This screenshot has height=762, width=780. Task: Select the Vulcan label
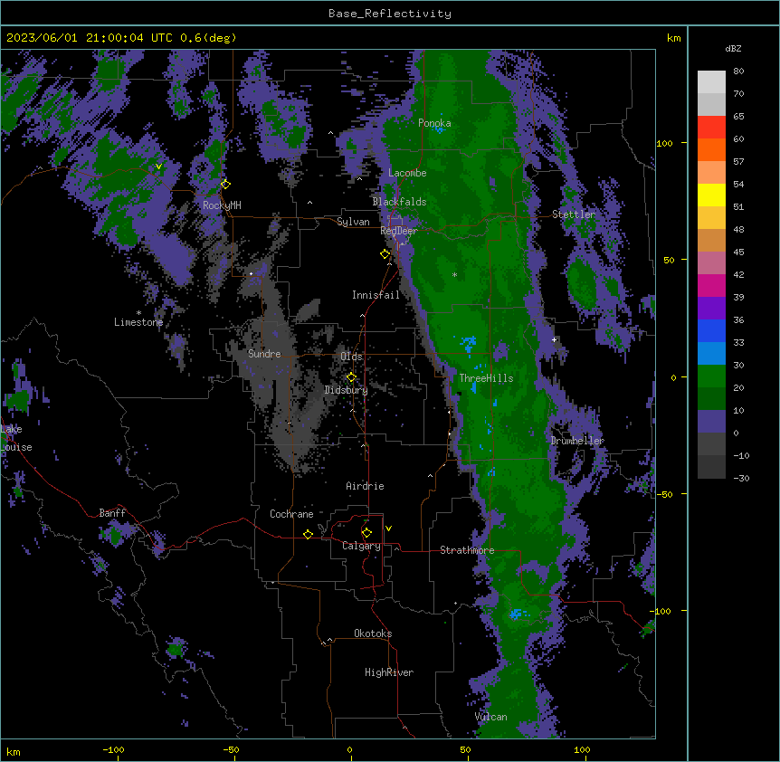(x=490, y=717)
